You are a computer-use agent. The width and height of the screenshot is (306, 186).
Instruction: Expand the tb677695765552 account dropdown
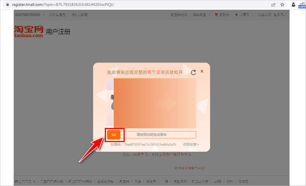tap(30, 15)
